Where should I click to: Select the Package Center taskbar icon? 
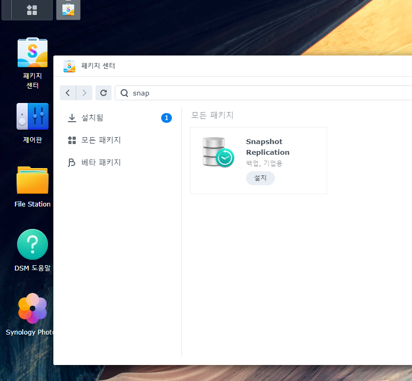click(68, 10)
